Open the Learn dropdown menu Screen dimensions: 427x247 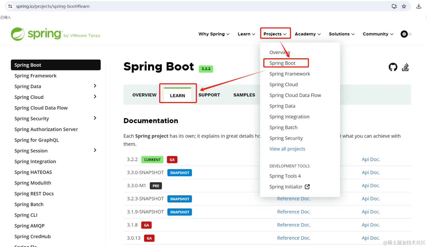(246, 34)
